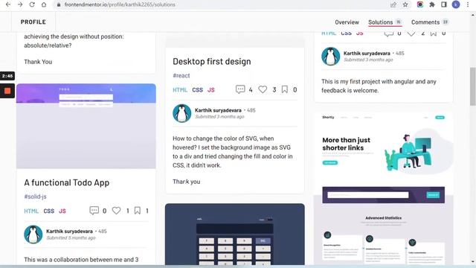Open 'Desktop first design' title
Image resolution: width=476 pixels, height=268 pixels.
tap(212, 61)
